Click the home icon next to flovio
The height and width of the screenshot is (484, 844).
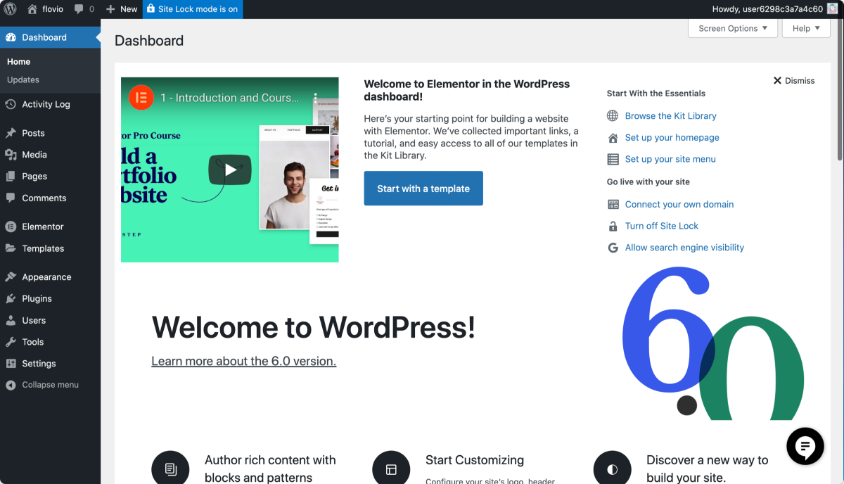[32, 9]
